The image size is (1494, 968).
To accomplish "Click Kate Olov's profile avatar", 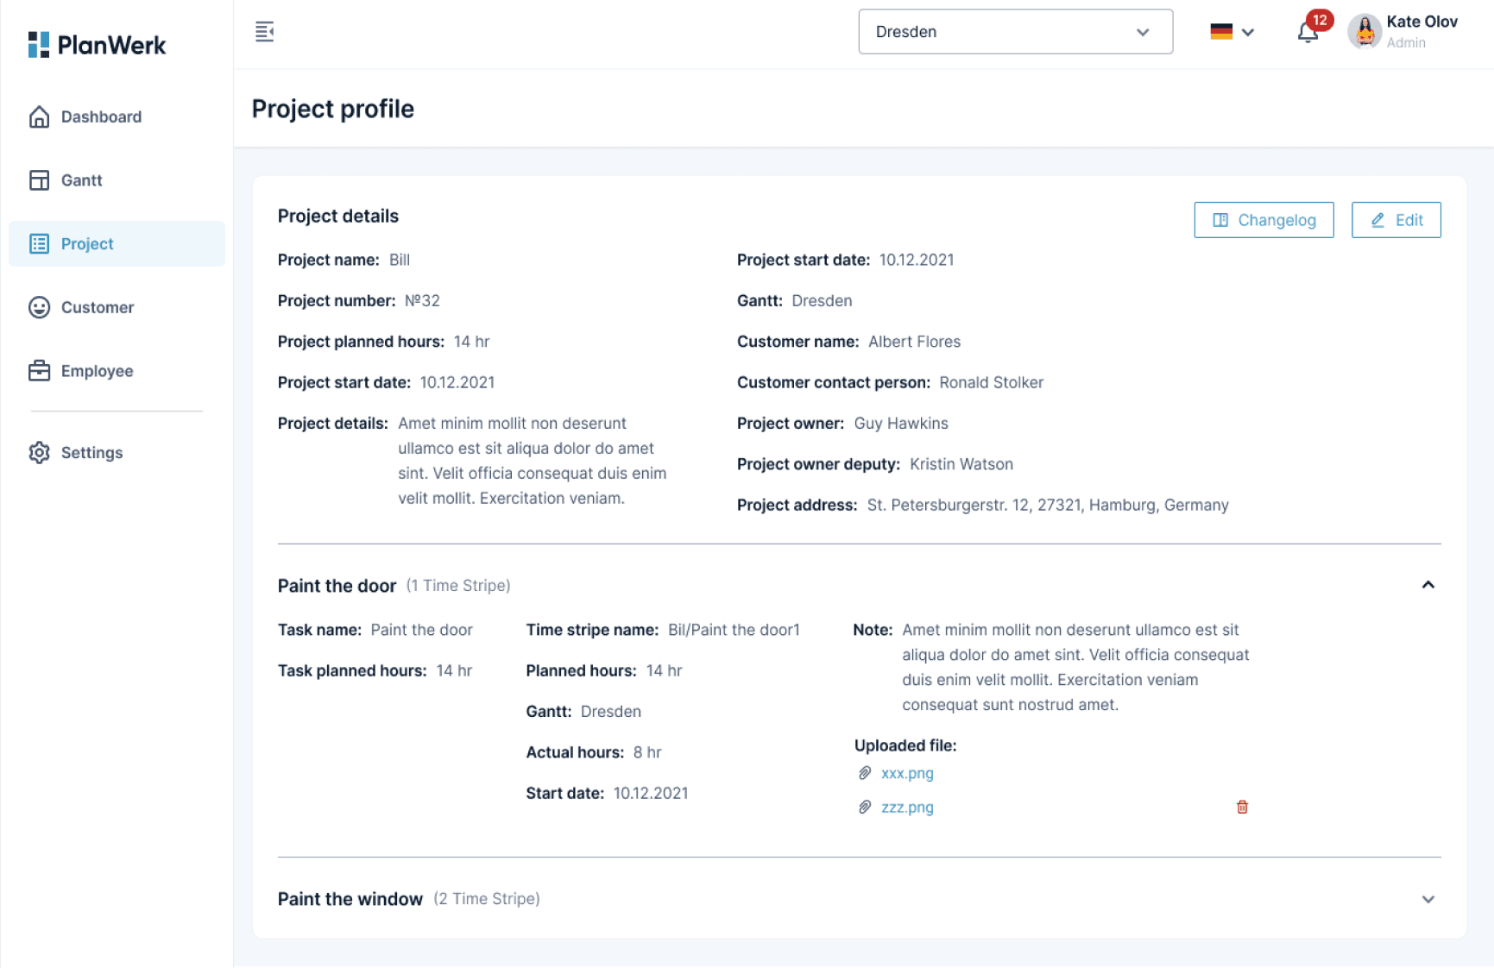I will (1365, 32).
